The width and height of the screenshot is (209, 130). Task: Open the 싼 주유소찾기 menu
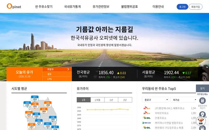click(44, 6)
